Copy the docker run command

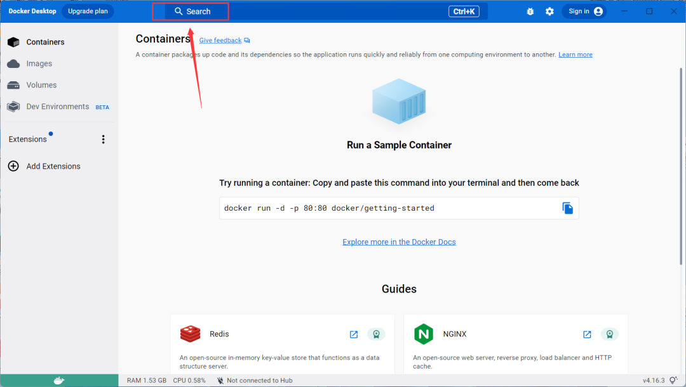pyautogui.click(x=567, y=208)
